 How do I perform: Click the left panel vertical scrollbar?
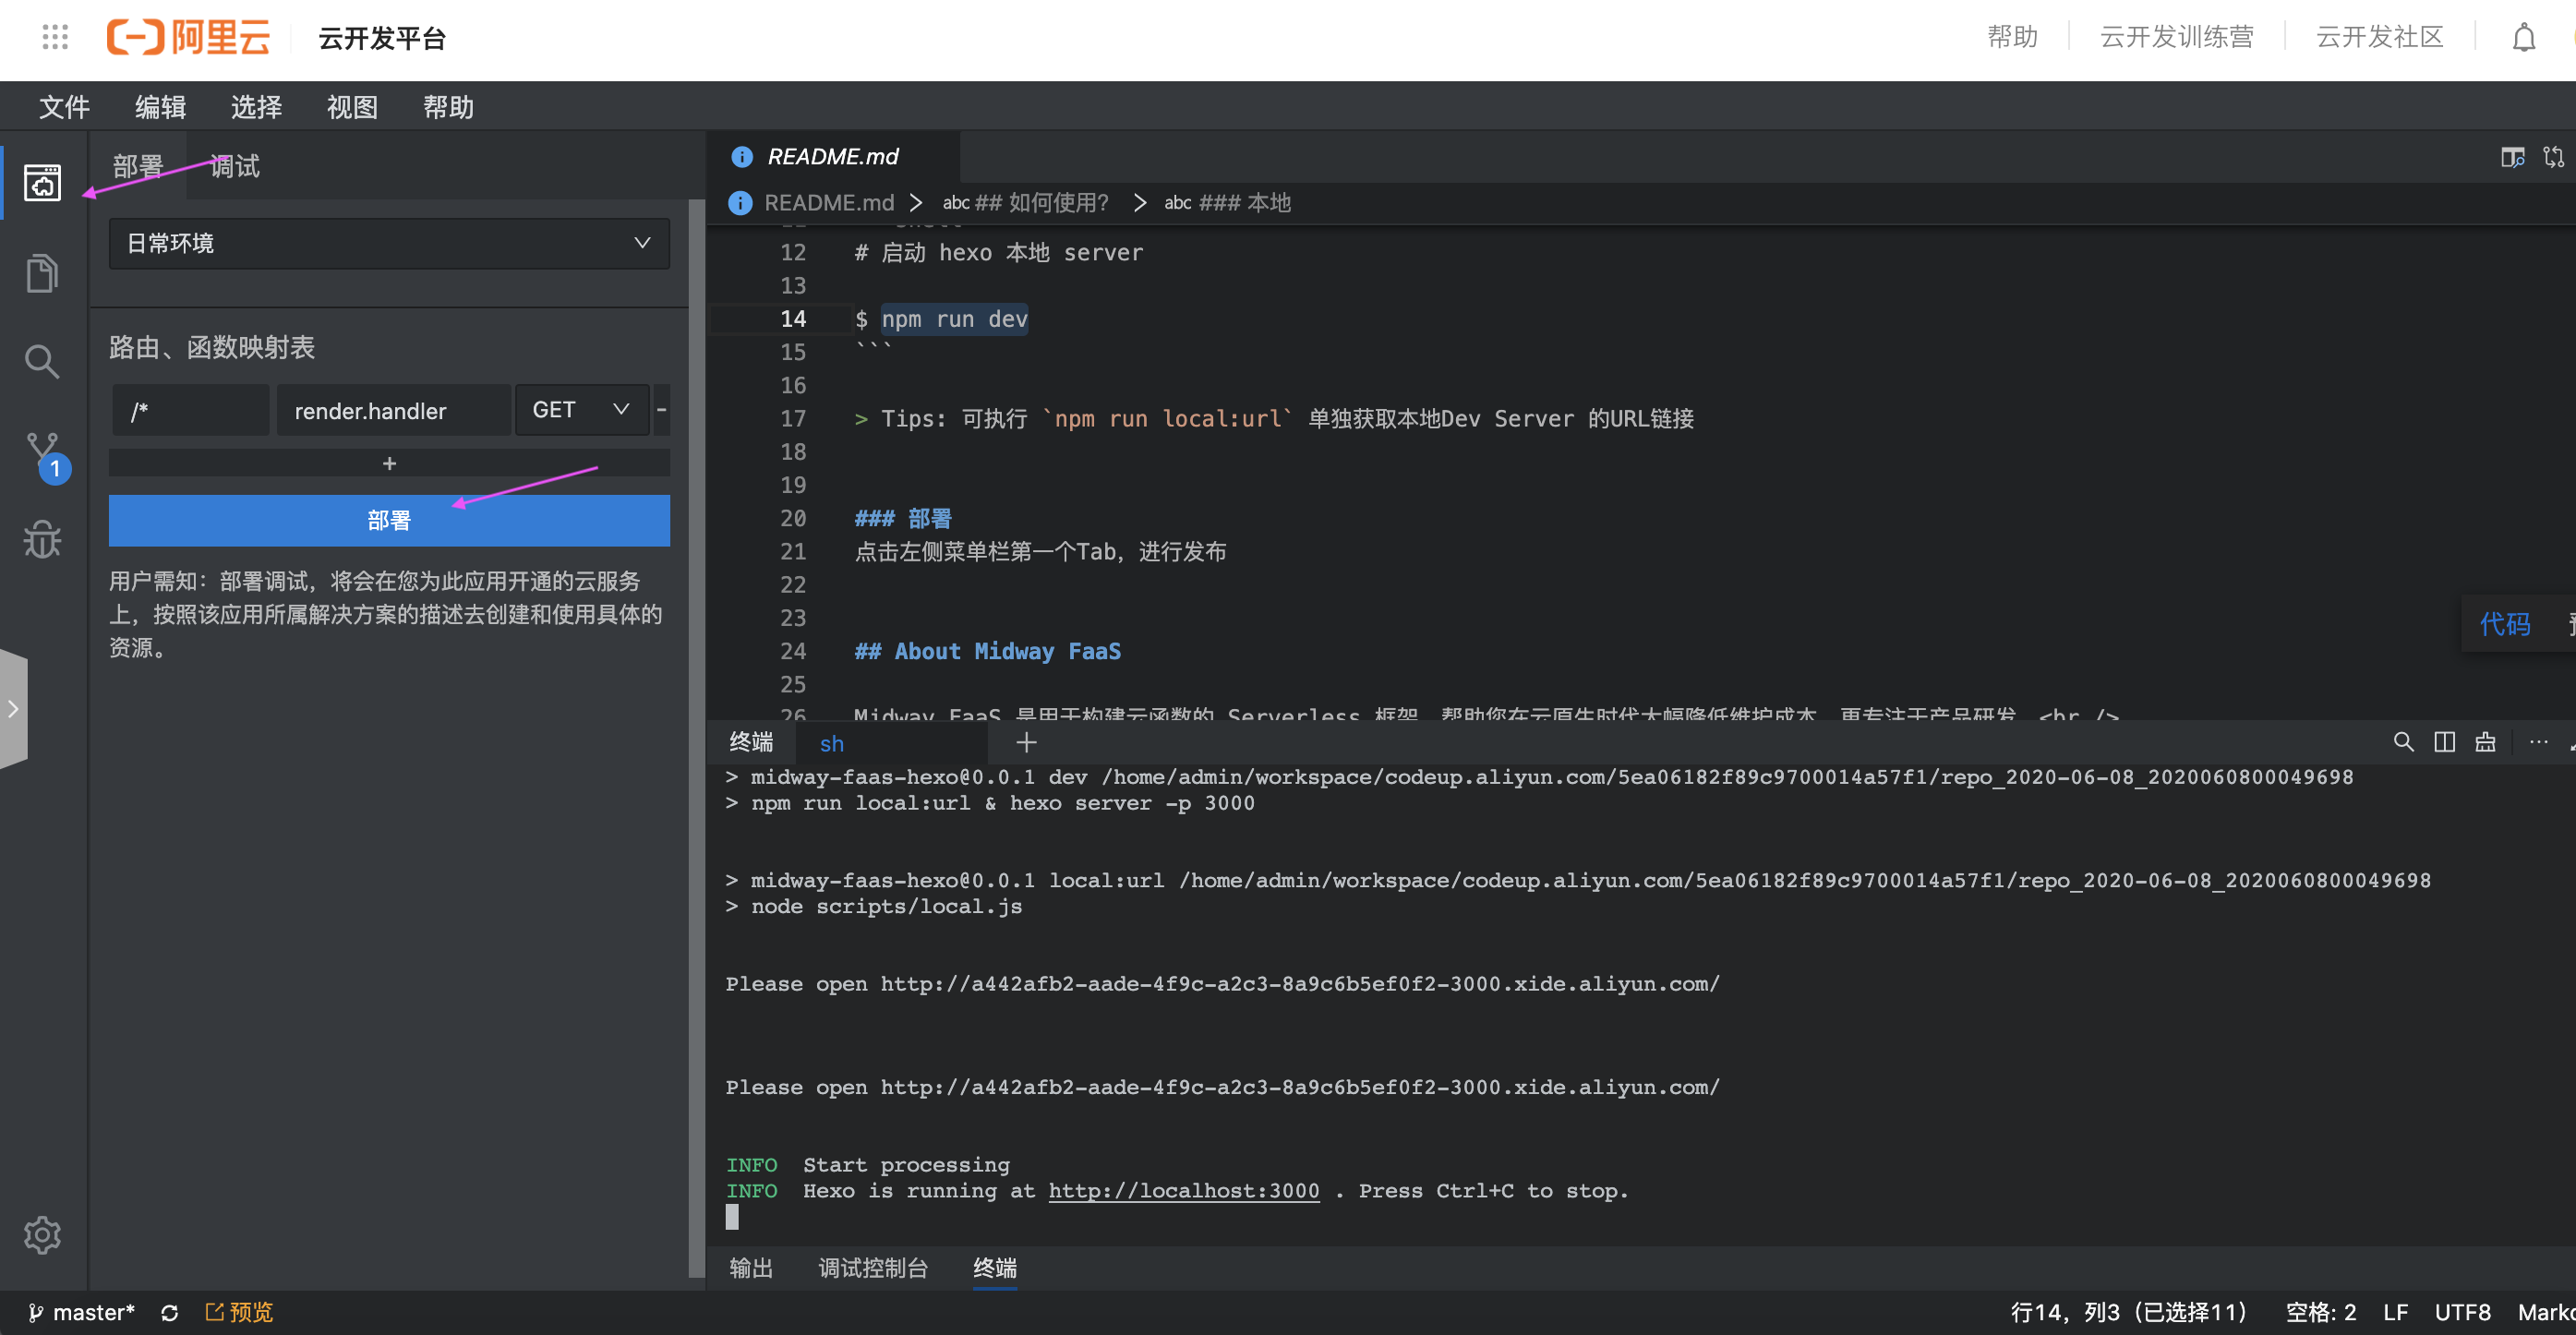tap(696, 738)
